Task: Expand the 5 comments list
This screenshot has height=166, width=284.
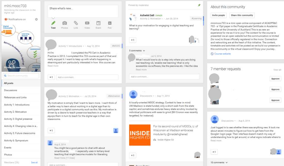Action: 137,51
